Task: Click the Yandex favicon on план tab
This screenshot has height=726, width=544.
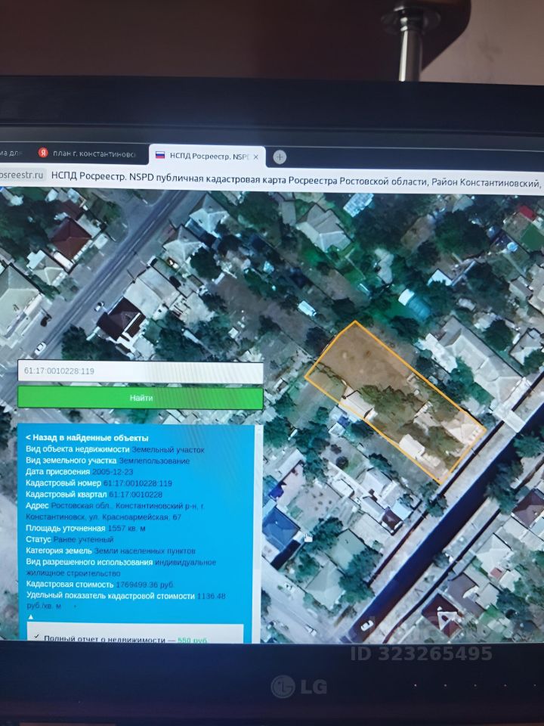Action: click(x=43, y=153)
